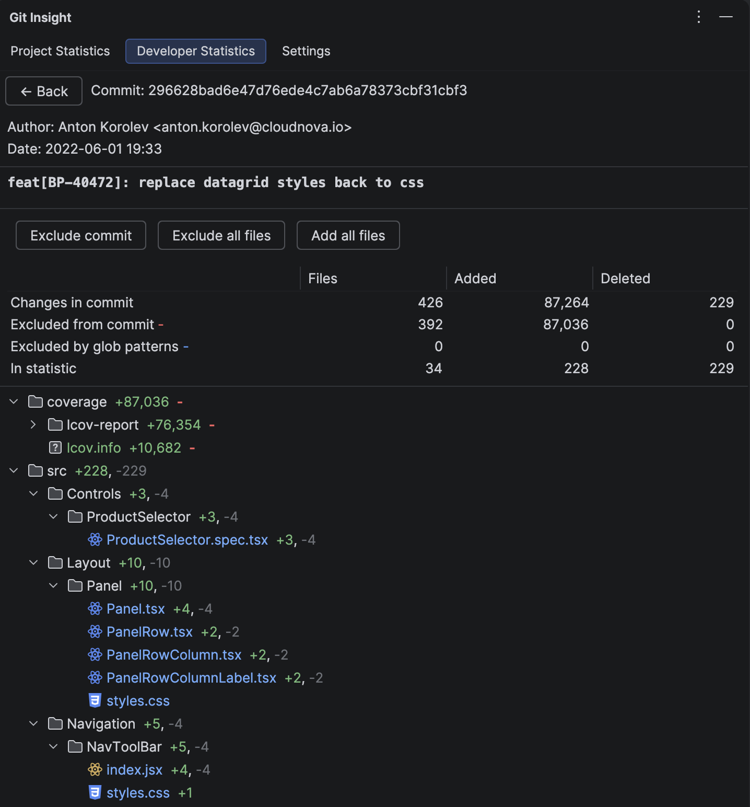
Task: Collapse the Layout folder
Action: click(33, 562)
